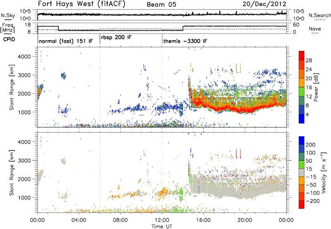Click the '24' tick on Power color bar

coord(309,69)
